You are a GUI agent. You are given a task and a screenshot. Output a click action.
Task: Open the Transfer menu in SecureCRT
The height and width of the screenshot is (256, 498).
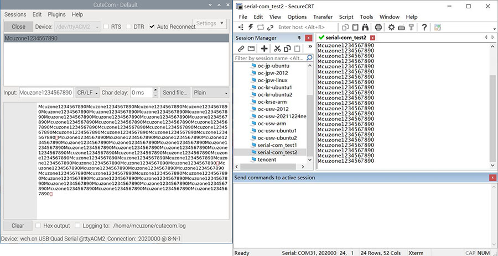[323, 17]
